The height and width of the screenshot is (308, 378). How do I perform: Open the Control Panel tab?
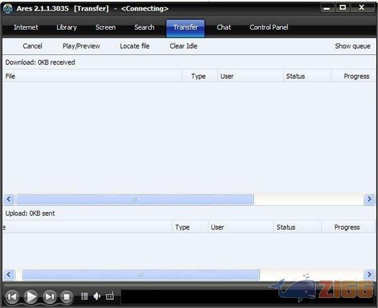pyautogui.click(x=269, y=28)
